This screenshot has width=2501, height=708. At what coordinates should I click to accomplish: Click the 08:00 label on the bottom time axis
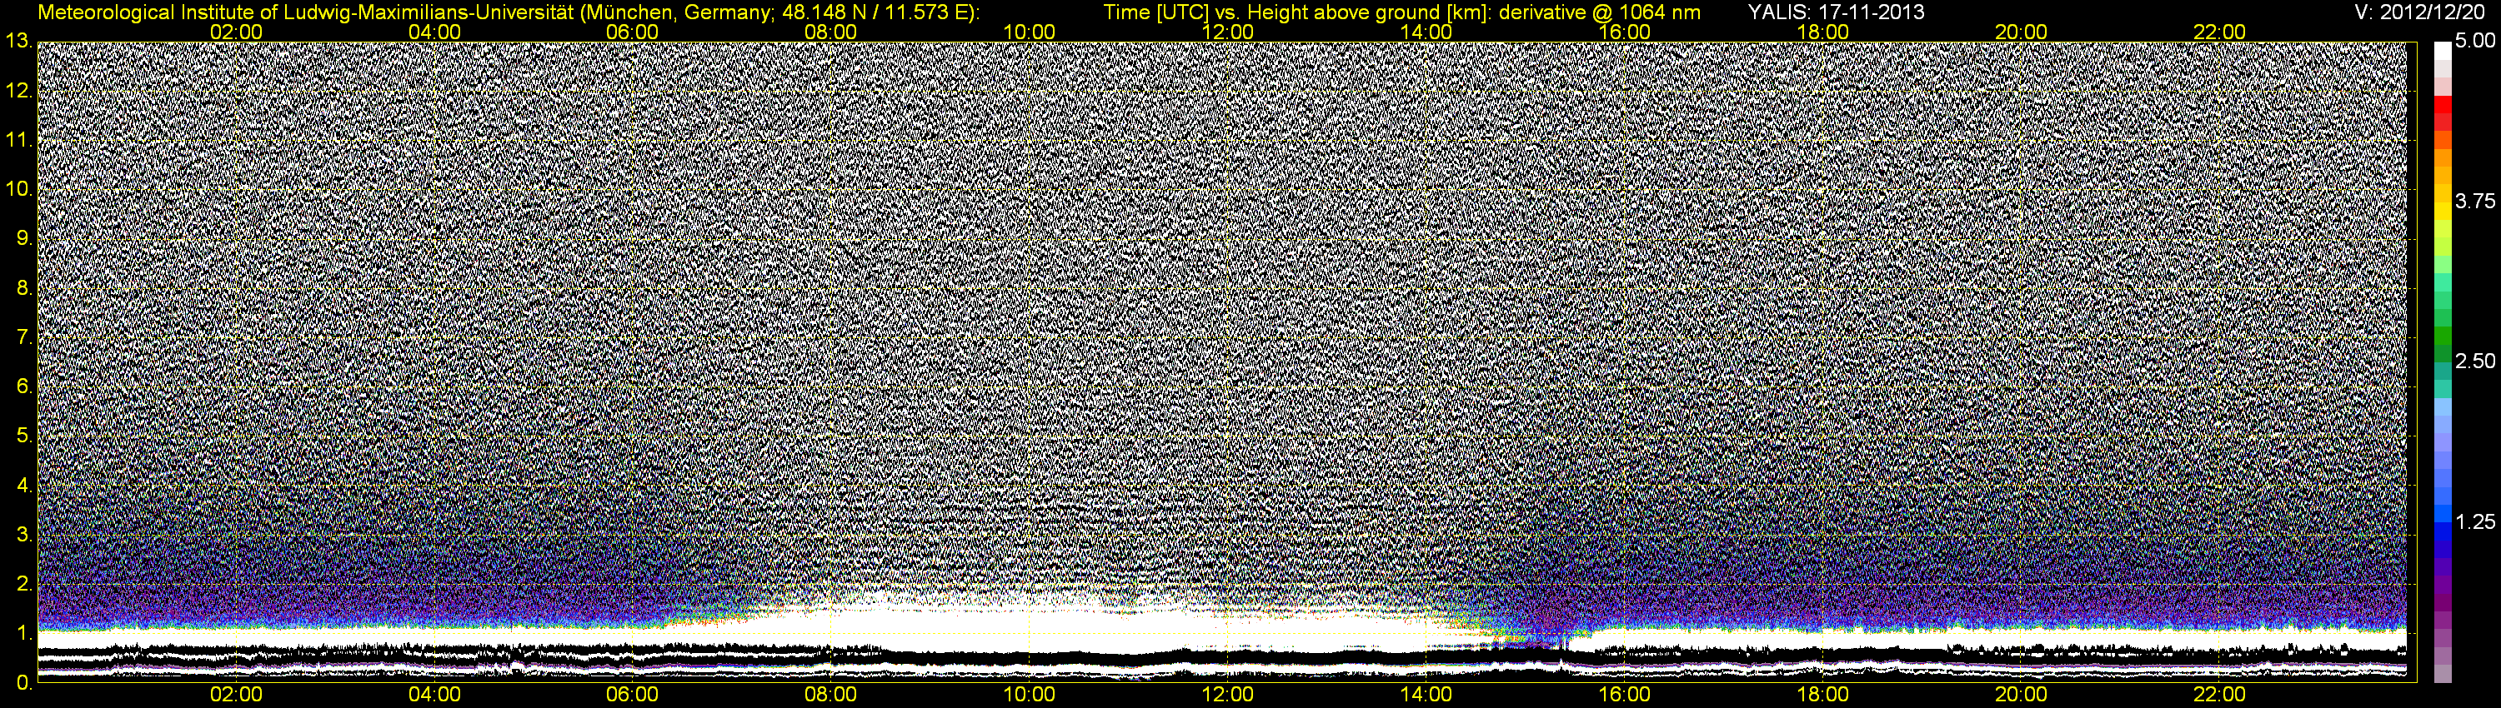(831, 696)
